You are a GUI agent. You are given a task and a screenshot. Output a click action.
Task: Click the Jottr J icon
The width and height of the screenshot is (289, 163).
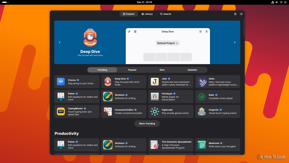(x=155, y=81)
